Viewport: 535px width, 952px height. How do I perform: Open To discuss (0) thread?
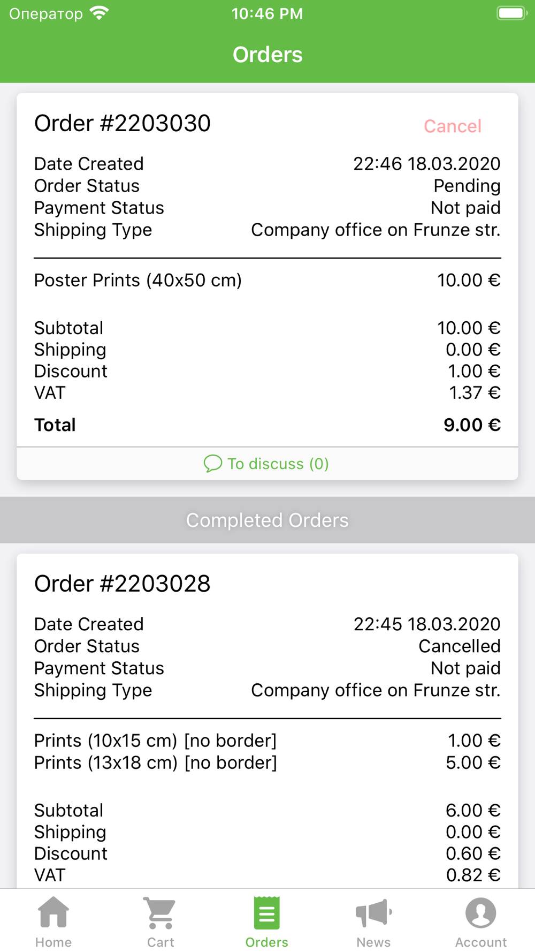coord(278,464)
